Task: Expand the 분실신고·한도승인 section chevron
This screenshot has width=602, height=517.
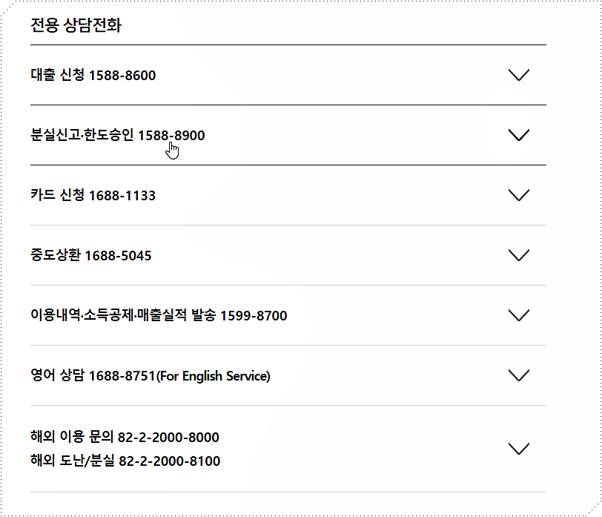Action: pos(519,135)
